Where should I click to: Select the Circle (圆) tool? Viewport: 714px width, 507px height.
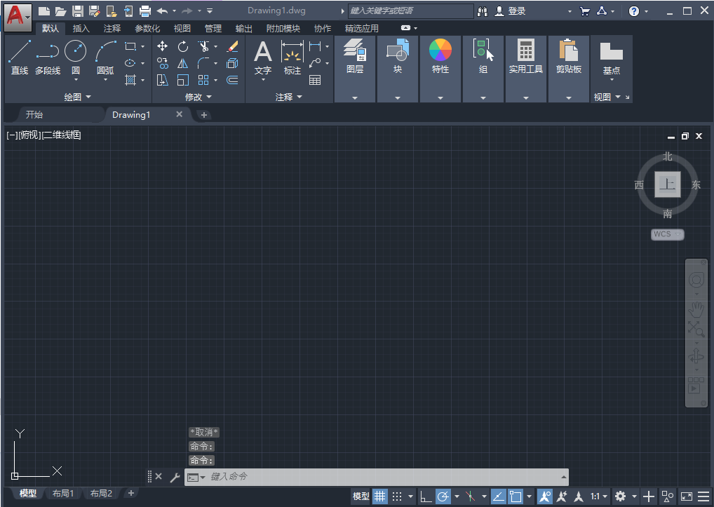pyautogui.click(x=75, y=50)
